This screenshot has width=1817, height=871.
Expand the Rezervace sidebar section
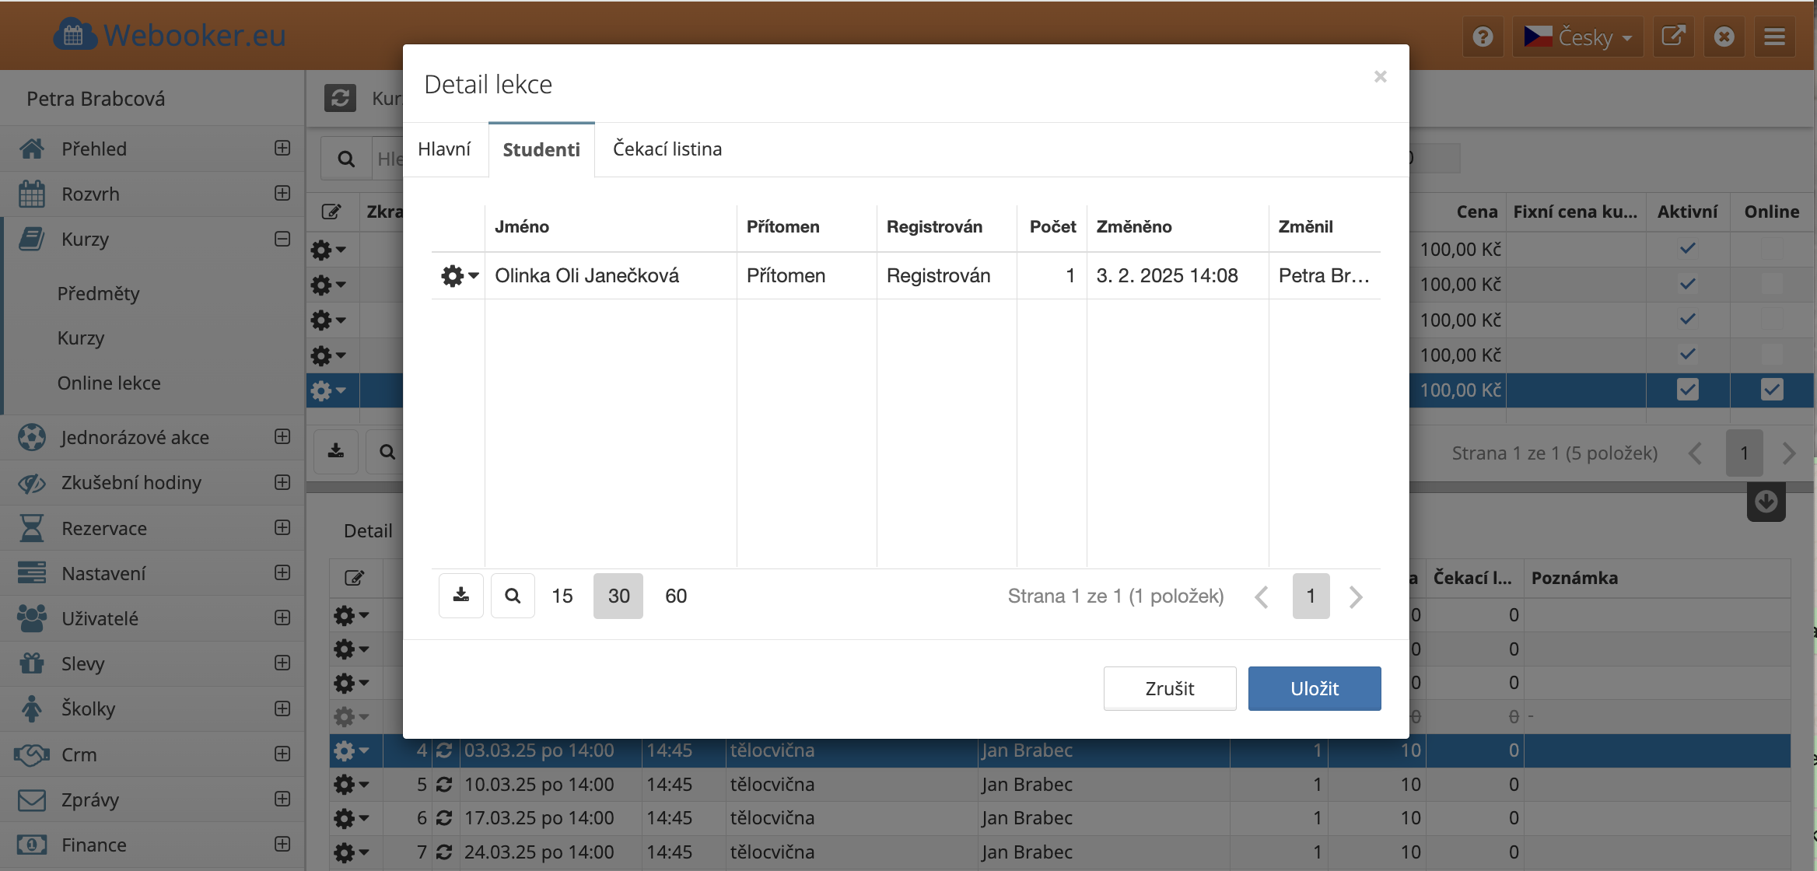click(x=282, y=528)
